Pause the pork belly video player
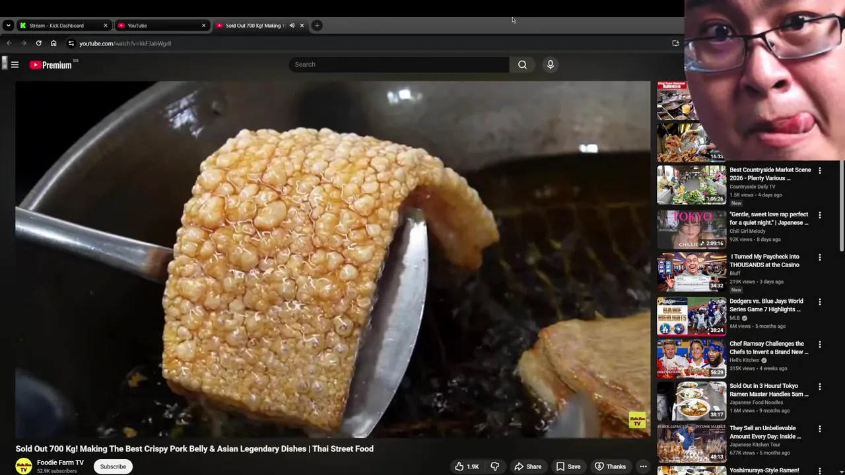This screenshot has width=845, height=475. tap(333, 259)
